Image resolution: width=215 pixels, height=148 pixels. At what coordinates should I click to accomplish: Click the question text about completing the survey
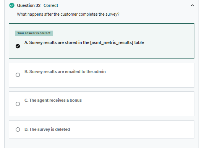pyautogui.click(x=68, y=14)
